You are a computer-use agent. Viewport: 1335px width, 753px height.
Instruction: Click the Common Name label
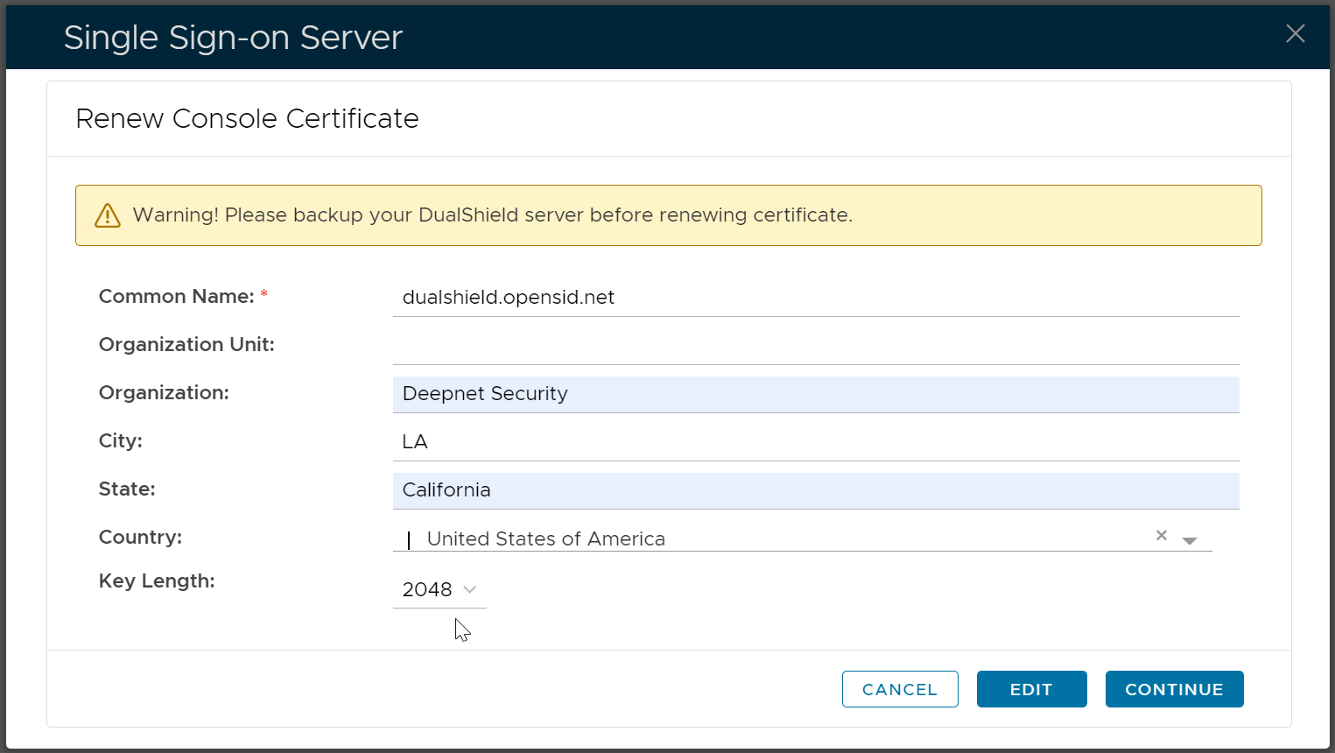176,297
